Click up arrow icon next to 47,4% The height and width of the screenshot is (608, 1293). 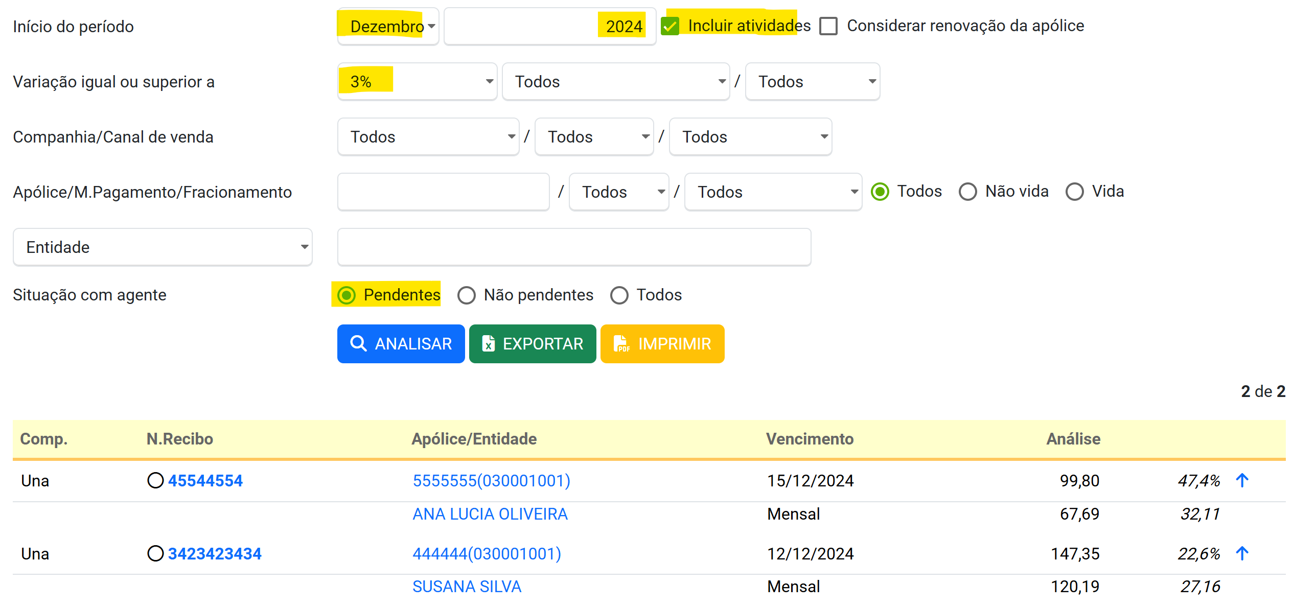pos(1242,480)
